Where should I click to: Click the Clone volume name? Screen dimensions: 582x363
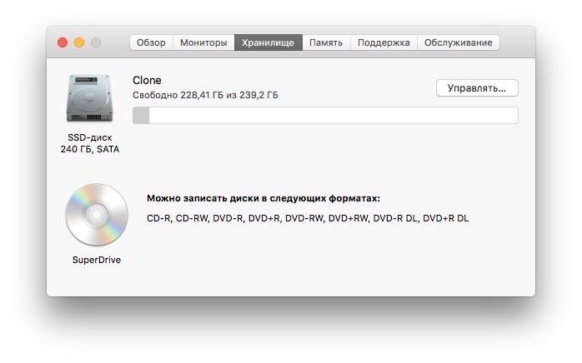[x=147, y=81]
